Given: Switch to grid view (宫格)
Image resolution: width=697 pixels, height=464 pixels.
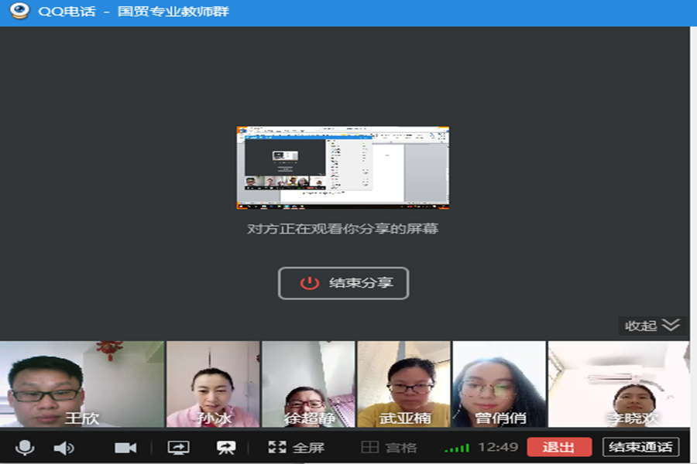Looking at the screenshot, I should click(390, 447).
